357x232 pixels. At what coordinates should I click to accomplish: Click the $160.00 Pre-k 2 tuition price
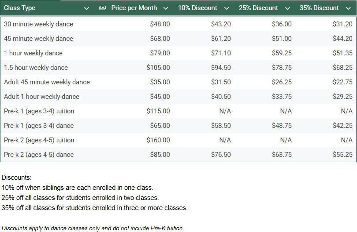[x=158, y=140]
